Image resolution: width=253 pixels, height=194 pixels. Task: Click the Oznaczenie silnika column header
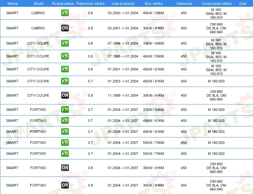click(216, 3)
